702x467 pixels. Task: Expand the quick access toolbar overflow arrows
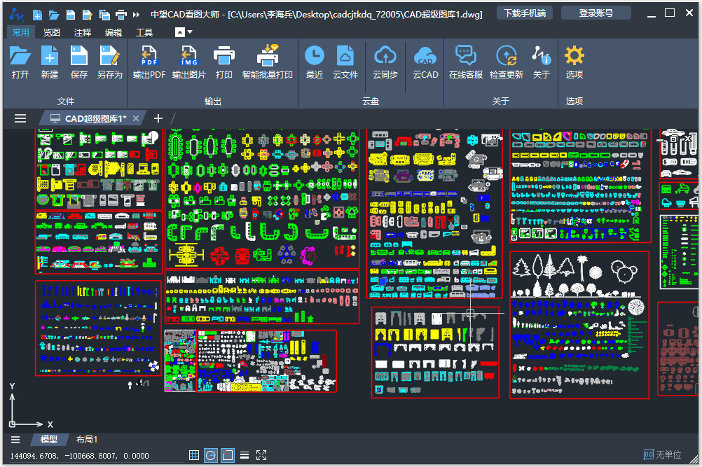tap(136, 14)
